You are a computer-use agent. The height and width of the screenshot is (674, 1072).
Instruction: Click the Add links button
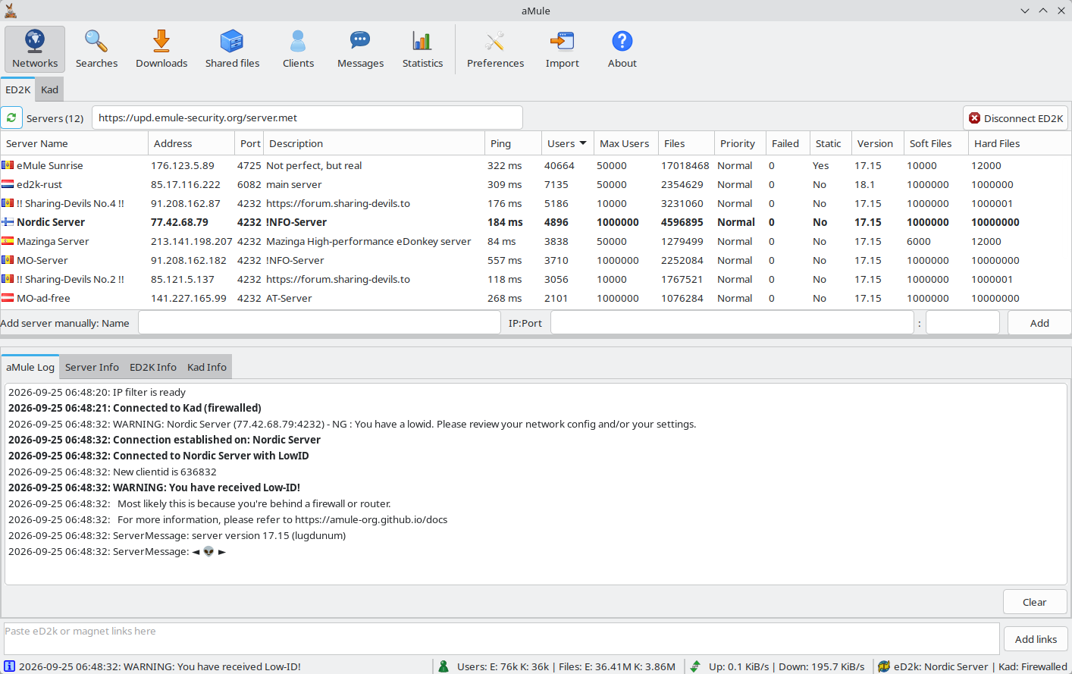tap(1036, 639)
